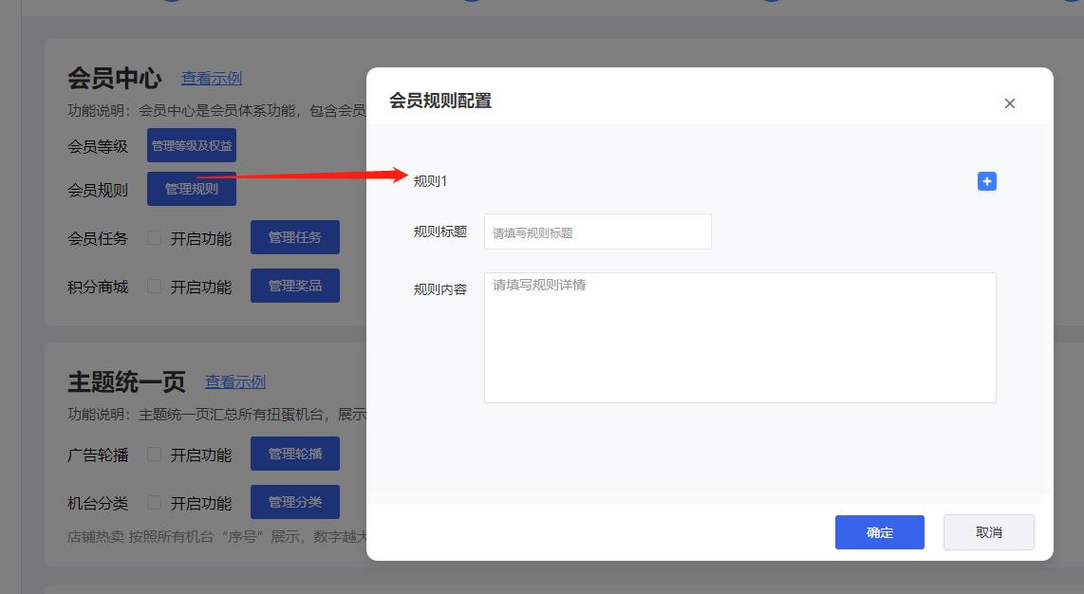The height and width of the screenshot is (594, 1084).
Task: Focus the 规则标题 input field
Action: pyautogui.click(x=597, y=232)
